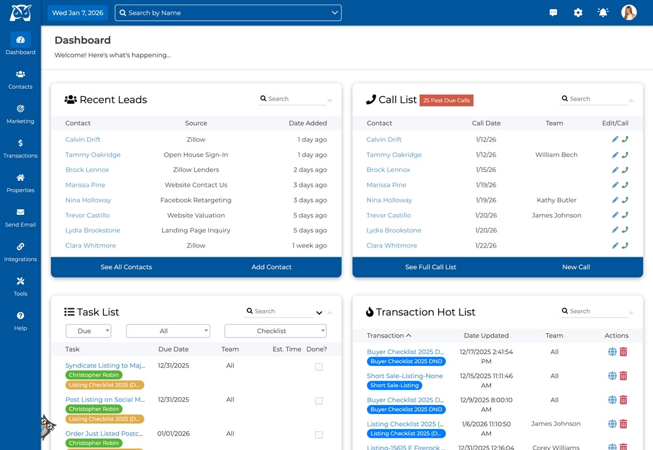Select Marketing in the sidebar
Image resolution: width=653 pixels, height=450 pixels.
[x=20, y=114]
